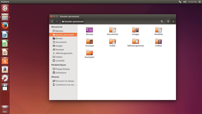202x114 pixels.
Task: Launch LibreOffice Calc from launcher
Action: point(5,43)
